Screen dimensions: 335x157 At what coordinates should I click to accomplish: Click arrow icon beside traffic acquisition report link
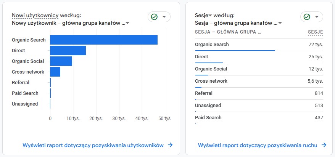point(324,145)
